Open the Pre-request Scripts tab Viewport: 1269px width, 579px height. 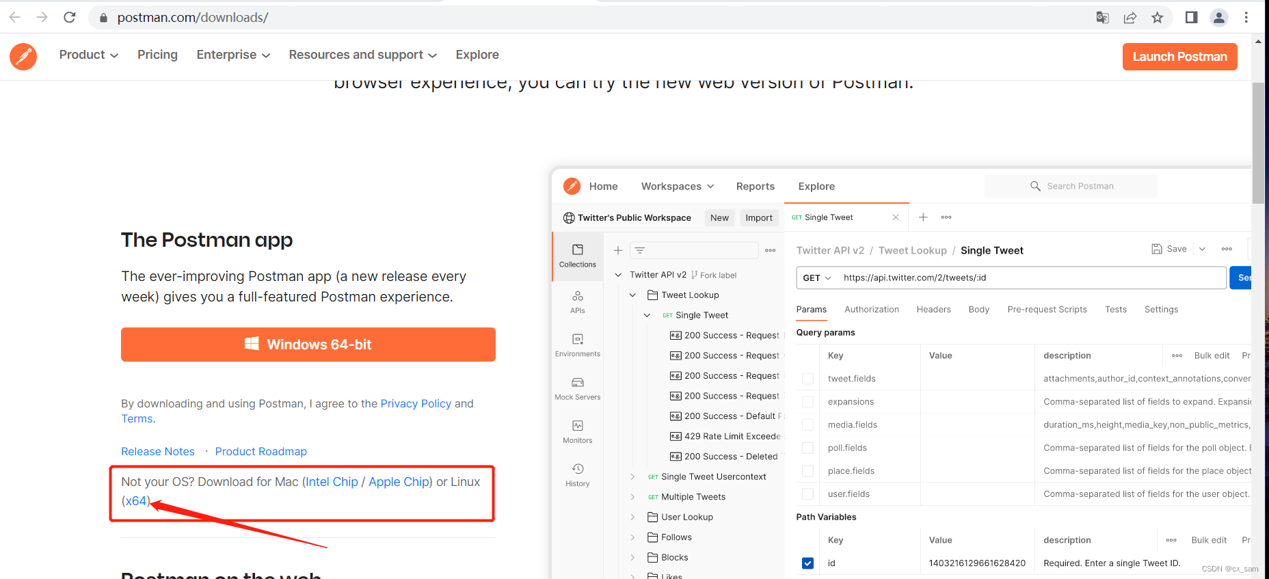pos(1047,310)
